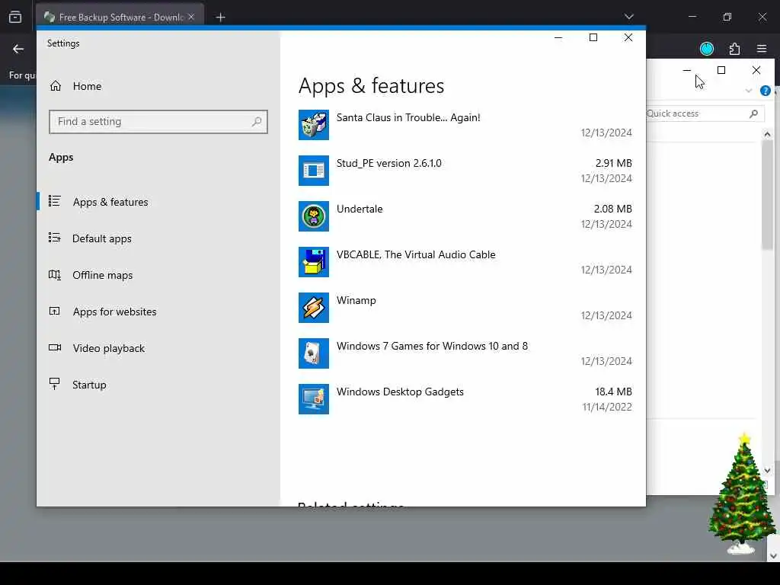Click the Explorer window scrollbar thumb
The width and height of the screenshot is (780, 585).
point(767,195)
